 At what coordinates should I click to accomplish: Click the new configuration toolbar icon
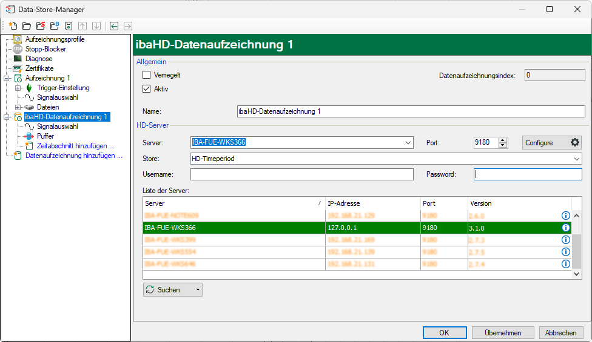(13, 26)
